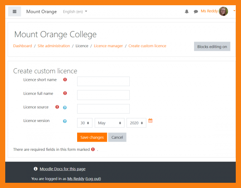
Task: Show help for Licence source
Action: point(65,107)
